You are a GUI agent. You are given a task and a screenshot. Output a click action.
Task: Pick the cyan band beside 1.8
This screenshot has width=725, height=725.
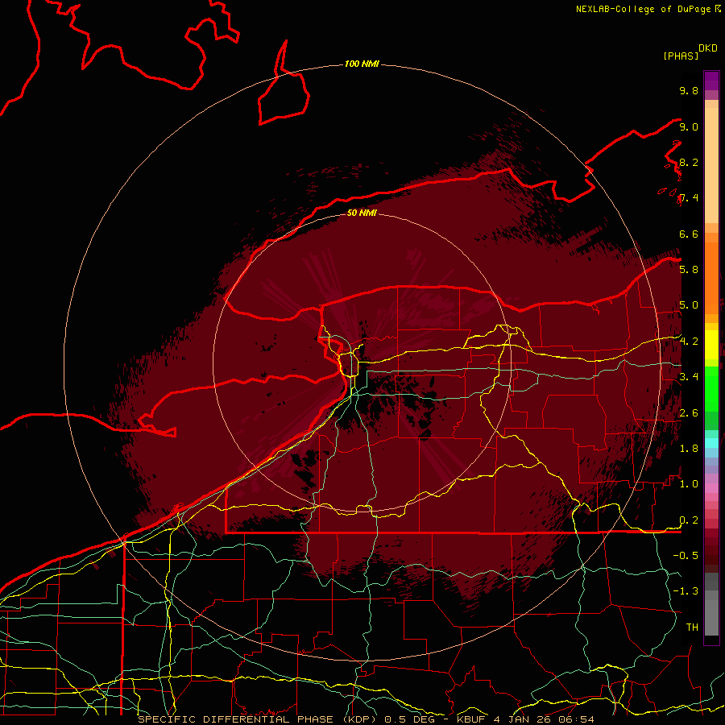pos(711,443)
